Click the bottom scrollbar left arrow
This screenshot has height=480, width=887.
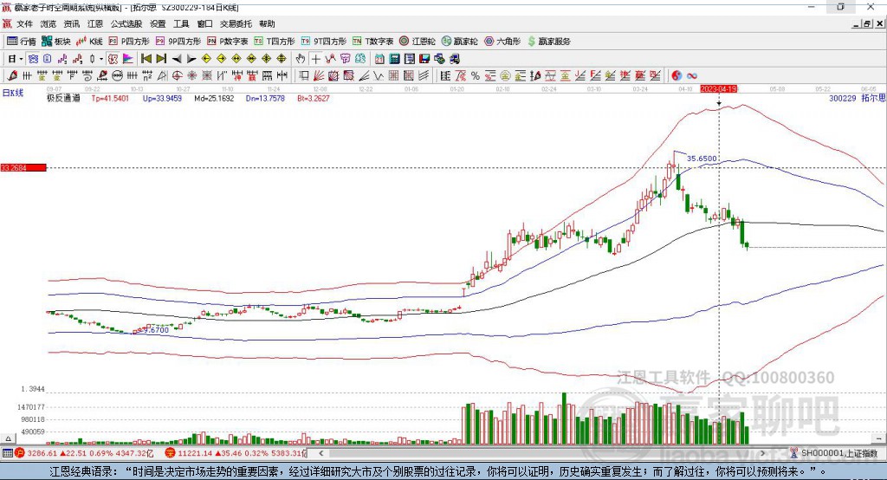tap(320, 453)
